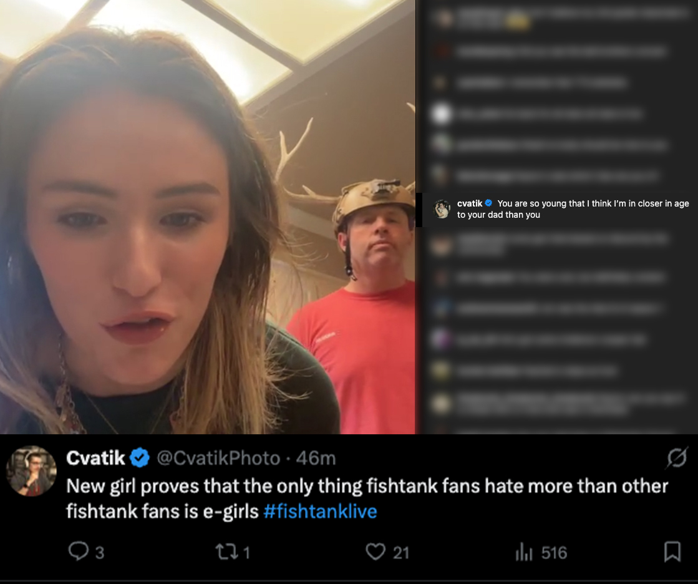Click the Grok slashed-circle icon on tweet
This screenshot has width=698, height=584.
pyautogui.click(x=677, y=457)
